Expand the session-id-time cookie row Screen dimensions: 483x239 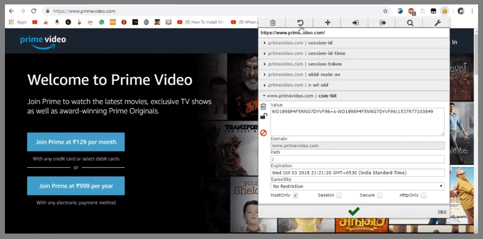pyautogui.click(x=354, y=54)
